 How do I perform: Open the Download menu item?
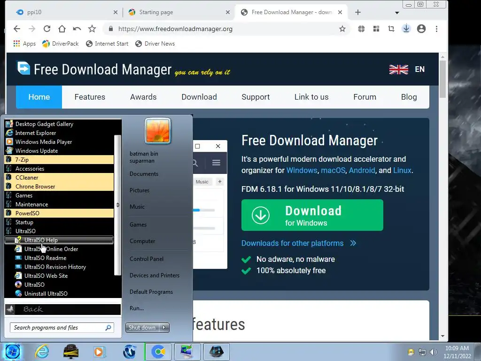tap(199, 97)
